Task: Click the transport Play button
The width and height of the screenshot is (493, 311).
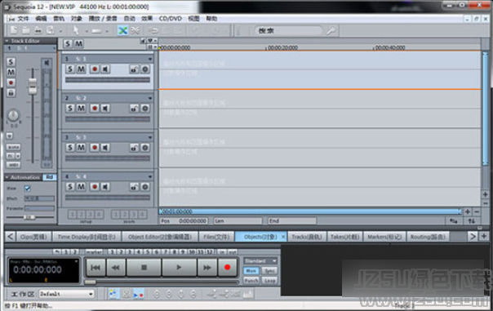Action: pos(179,267)
